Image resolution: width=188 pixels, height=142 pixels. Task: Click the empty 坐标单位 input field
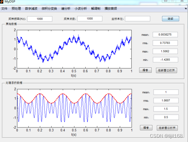pyautogui.click(x=138, y=18)
